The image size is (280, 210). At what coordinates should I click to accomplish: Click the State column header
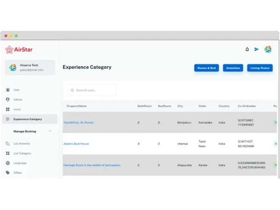point(202,106)
